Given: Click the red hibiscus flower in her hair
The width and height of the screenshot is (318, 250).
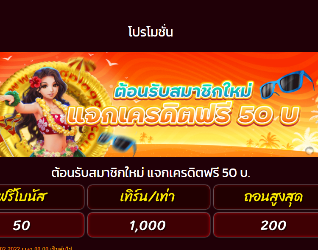Looking at the screenshot, I should click(x=35, y=82).
